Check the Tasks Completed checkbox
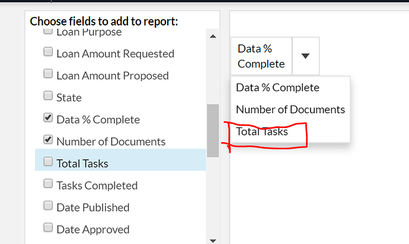The image size is (409, 244). [x=48, y=184]
